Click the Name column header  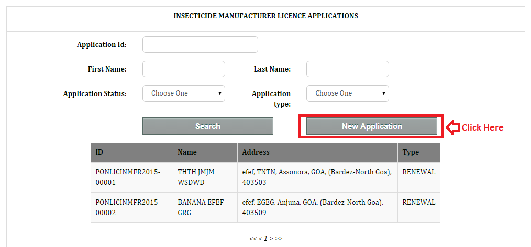pos(187,152)
